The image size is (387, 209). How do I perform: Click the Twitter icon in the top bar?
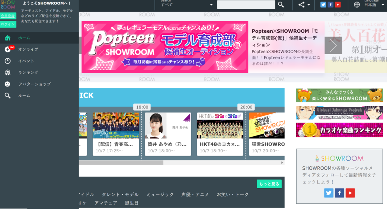coord(323,4)
